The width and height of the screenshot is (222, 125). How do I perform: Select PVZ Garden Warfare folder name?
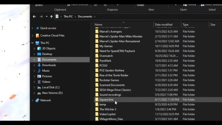112,70
